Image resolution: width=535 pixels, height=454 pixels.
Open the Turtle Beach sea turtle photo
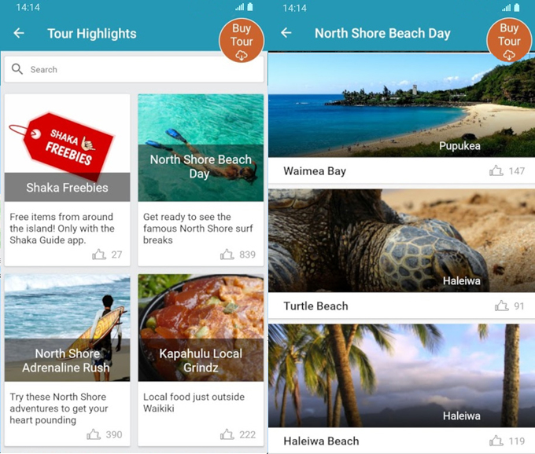point(401,240)
